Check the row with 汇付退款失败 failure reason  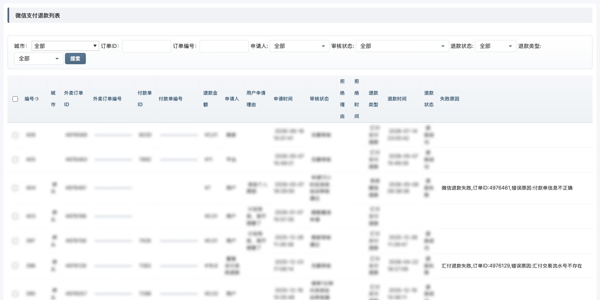pos(15,265)
